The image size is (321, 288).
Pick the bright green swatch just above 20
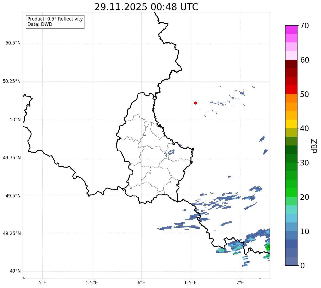click(291, 192)
